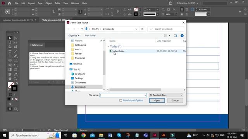This screenshot has width=248, height=139.
Task: Select the Eyedropper tool
Action: pyautogui.click(x=15, y=74)
